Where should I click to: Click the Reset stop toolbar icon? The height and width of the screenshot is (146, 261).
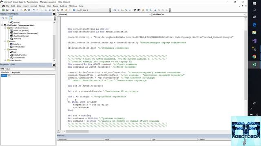tap(50, 10)
